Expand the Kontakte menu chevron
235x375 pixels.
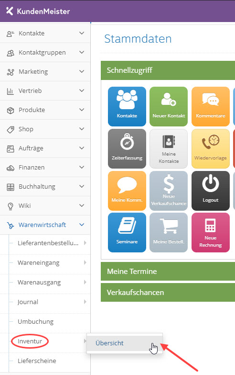tap(82, 33)
